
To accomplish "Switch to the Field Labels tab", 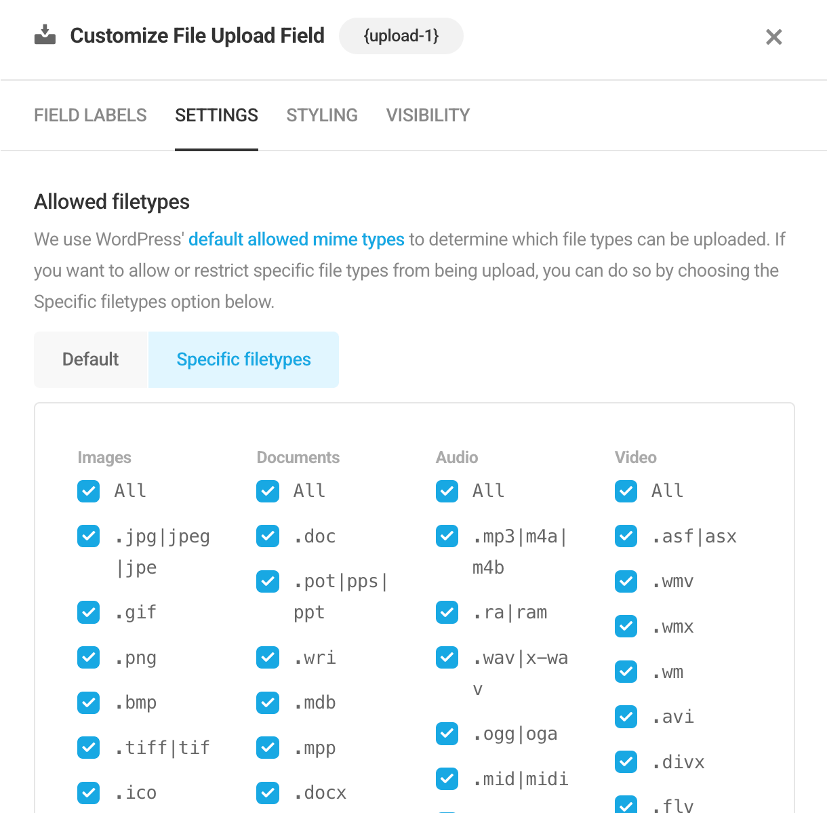I will (90, 115).
